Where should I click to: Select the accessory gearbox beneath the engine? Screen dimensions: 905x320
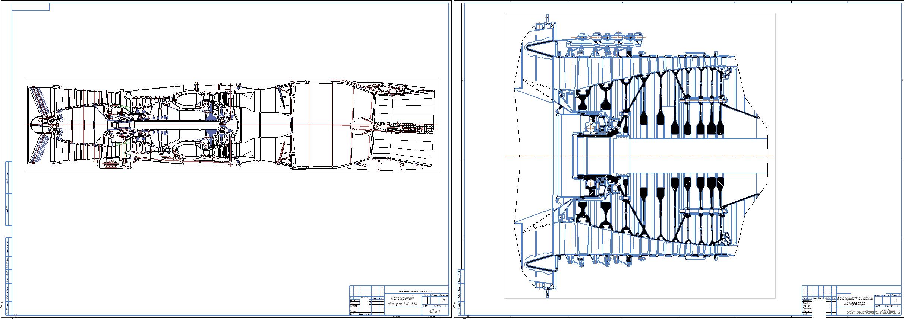(x=112, y=164)
